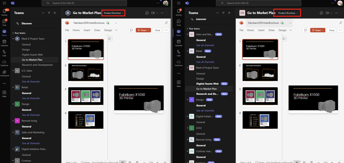Screen dimensions: 344x163
Task: Open File menu in right window
Action: pyautogui.click(x=242, y=30)
